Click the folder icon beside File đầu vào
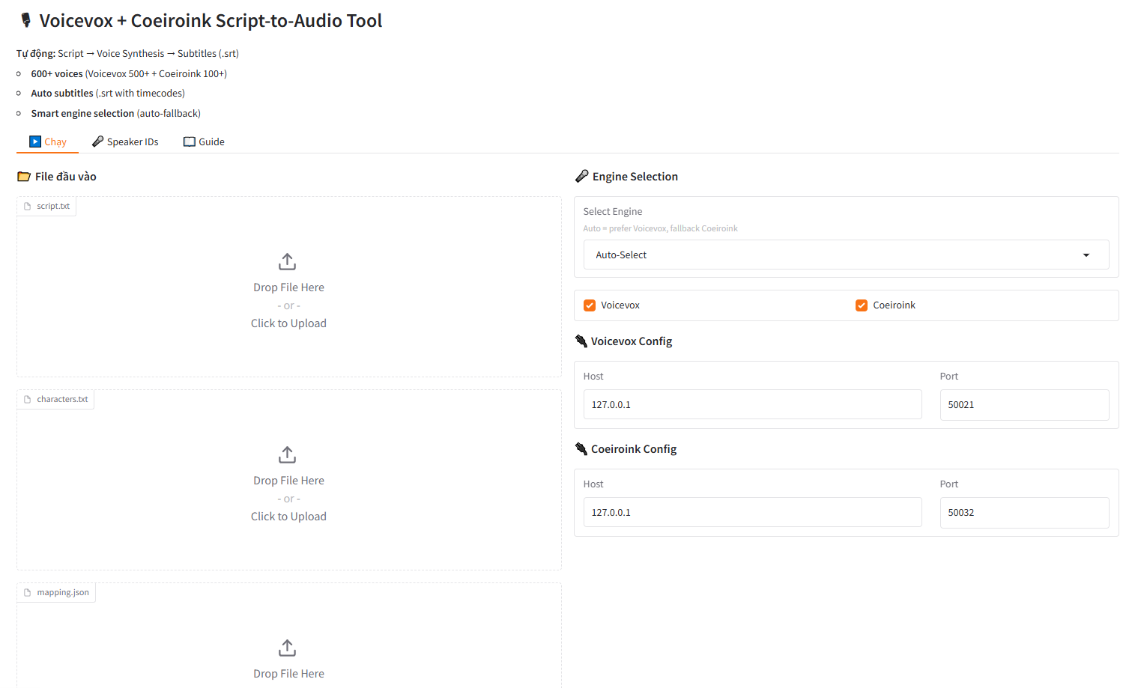The image size is (1138, 688). pyautogui.click(x=24, y=177)
